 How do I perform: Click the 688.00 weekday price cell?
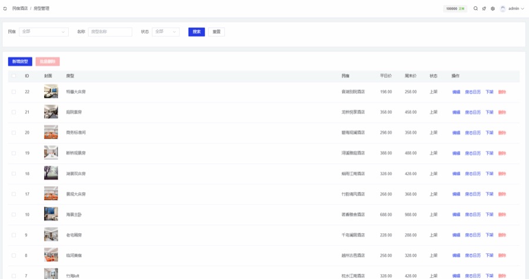(386, 214)
